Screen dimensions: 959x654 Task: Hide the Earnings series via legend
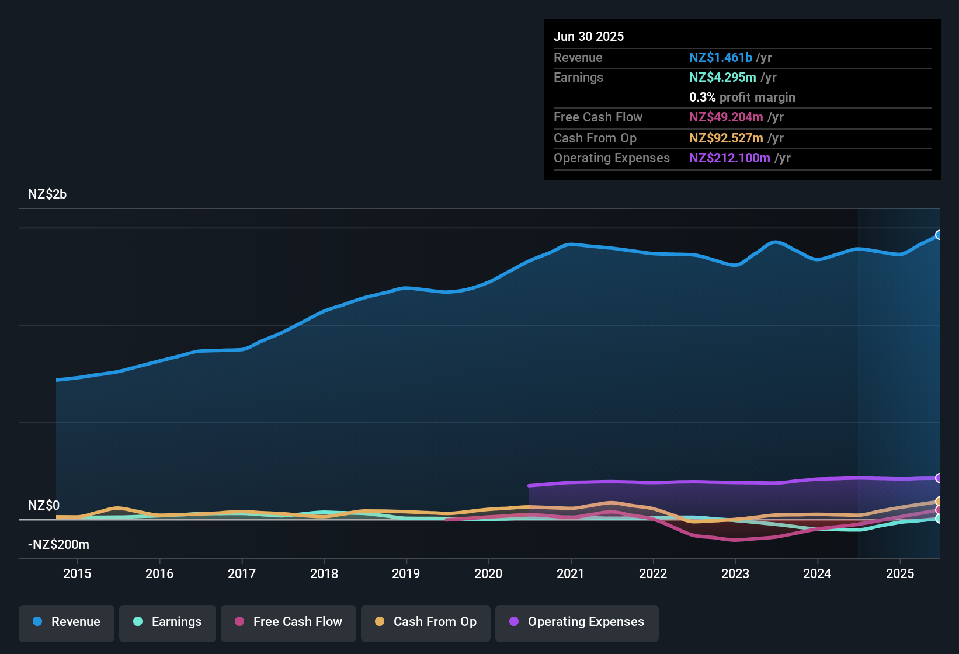pos(168,622)
